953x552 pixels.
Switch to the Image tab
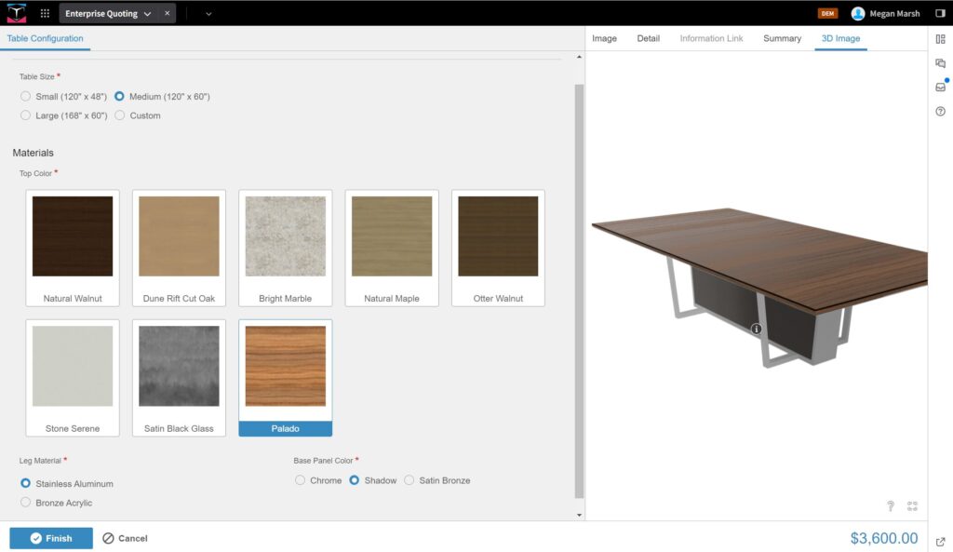point(604,38)
